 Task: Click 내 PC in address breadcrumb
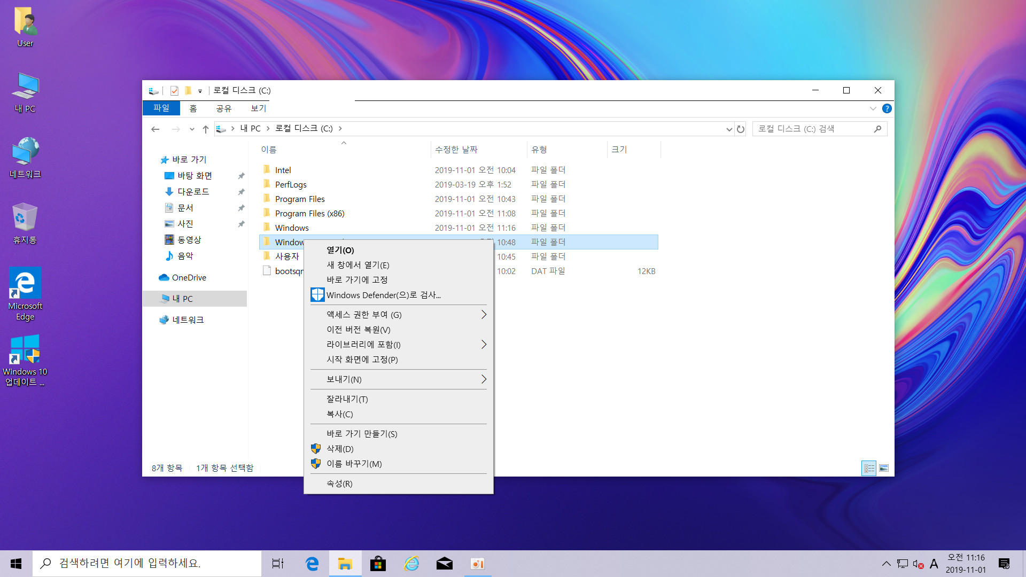pos(250,129)
